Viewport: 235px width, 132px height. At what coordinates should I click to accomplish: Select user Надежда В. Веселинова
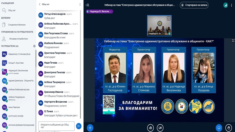tap(18, 72)
